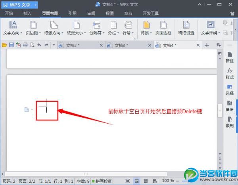238x185 pixels.
Task: Click the zoom out minus beside 100 %
Action: tap(177, 181)
